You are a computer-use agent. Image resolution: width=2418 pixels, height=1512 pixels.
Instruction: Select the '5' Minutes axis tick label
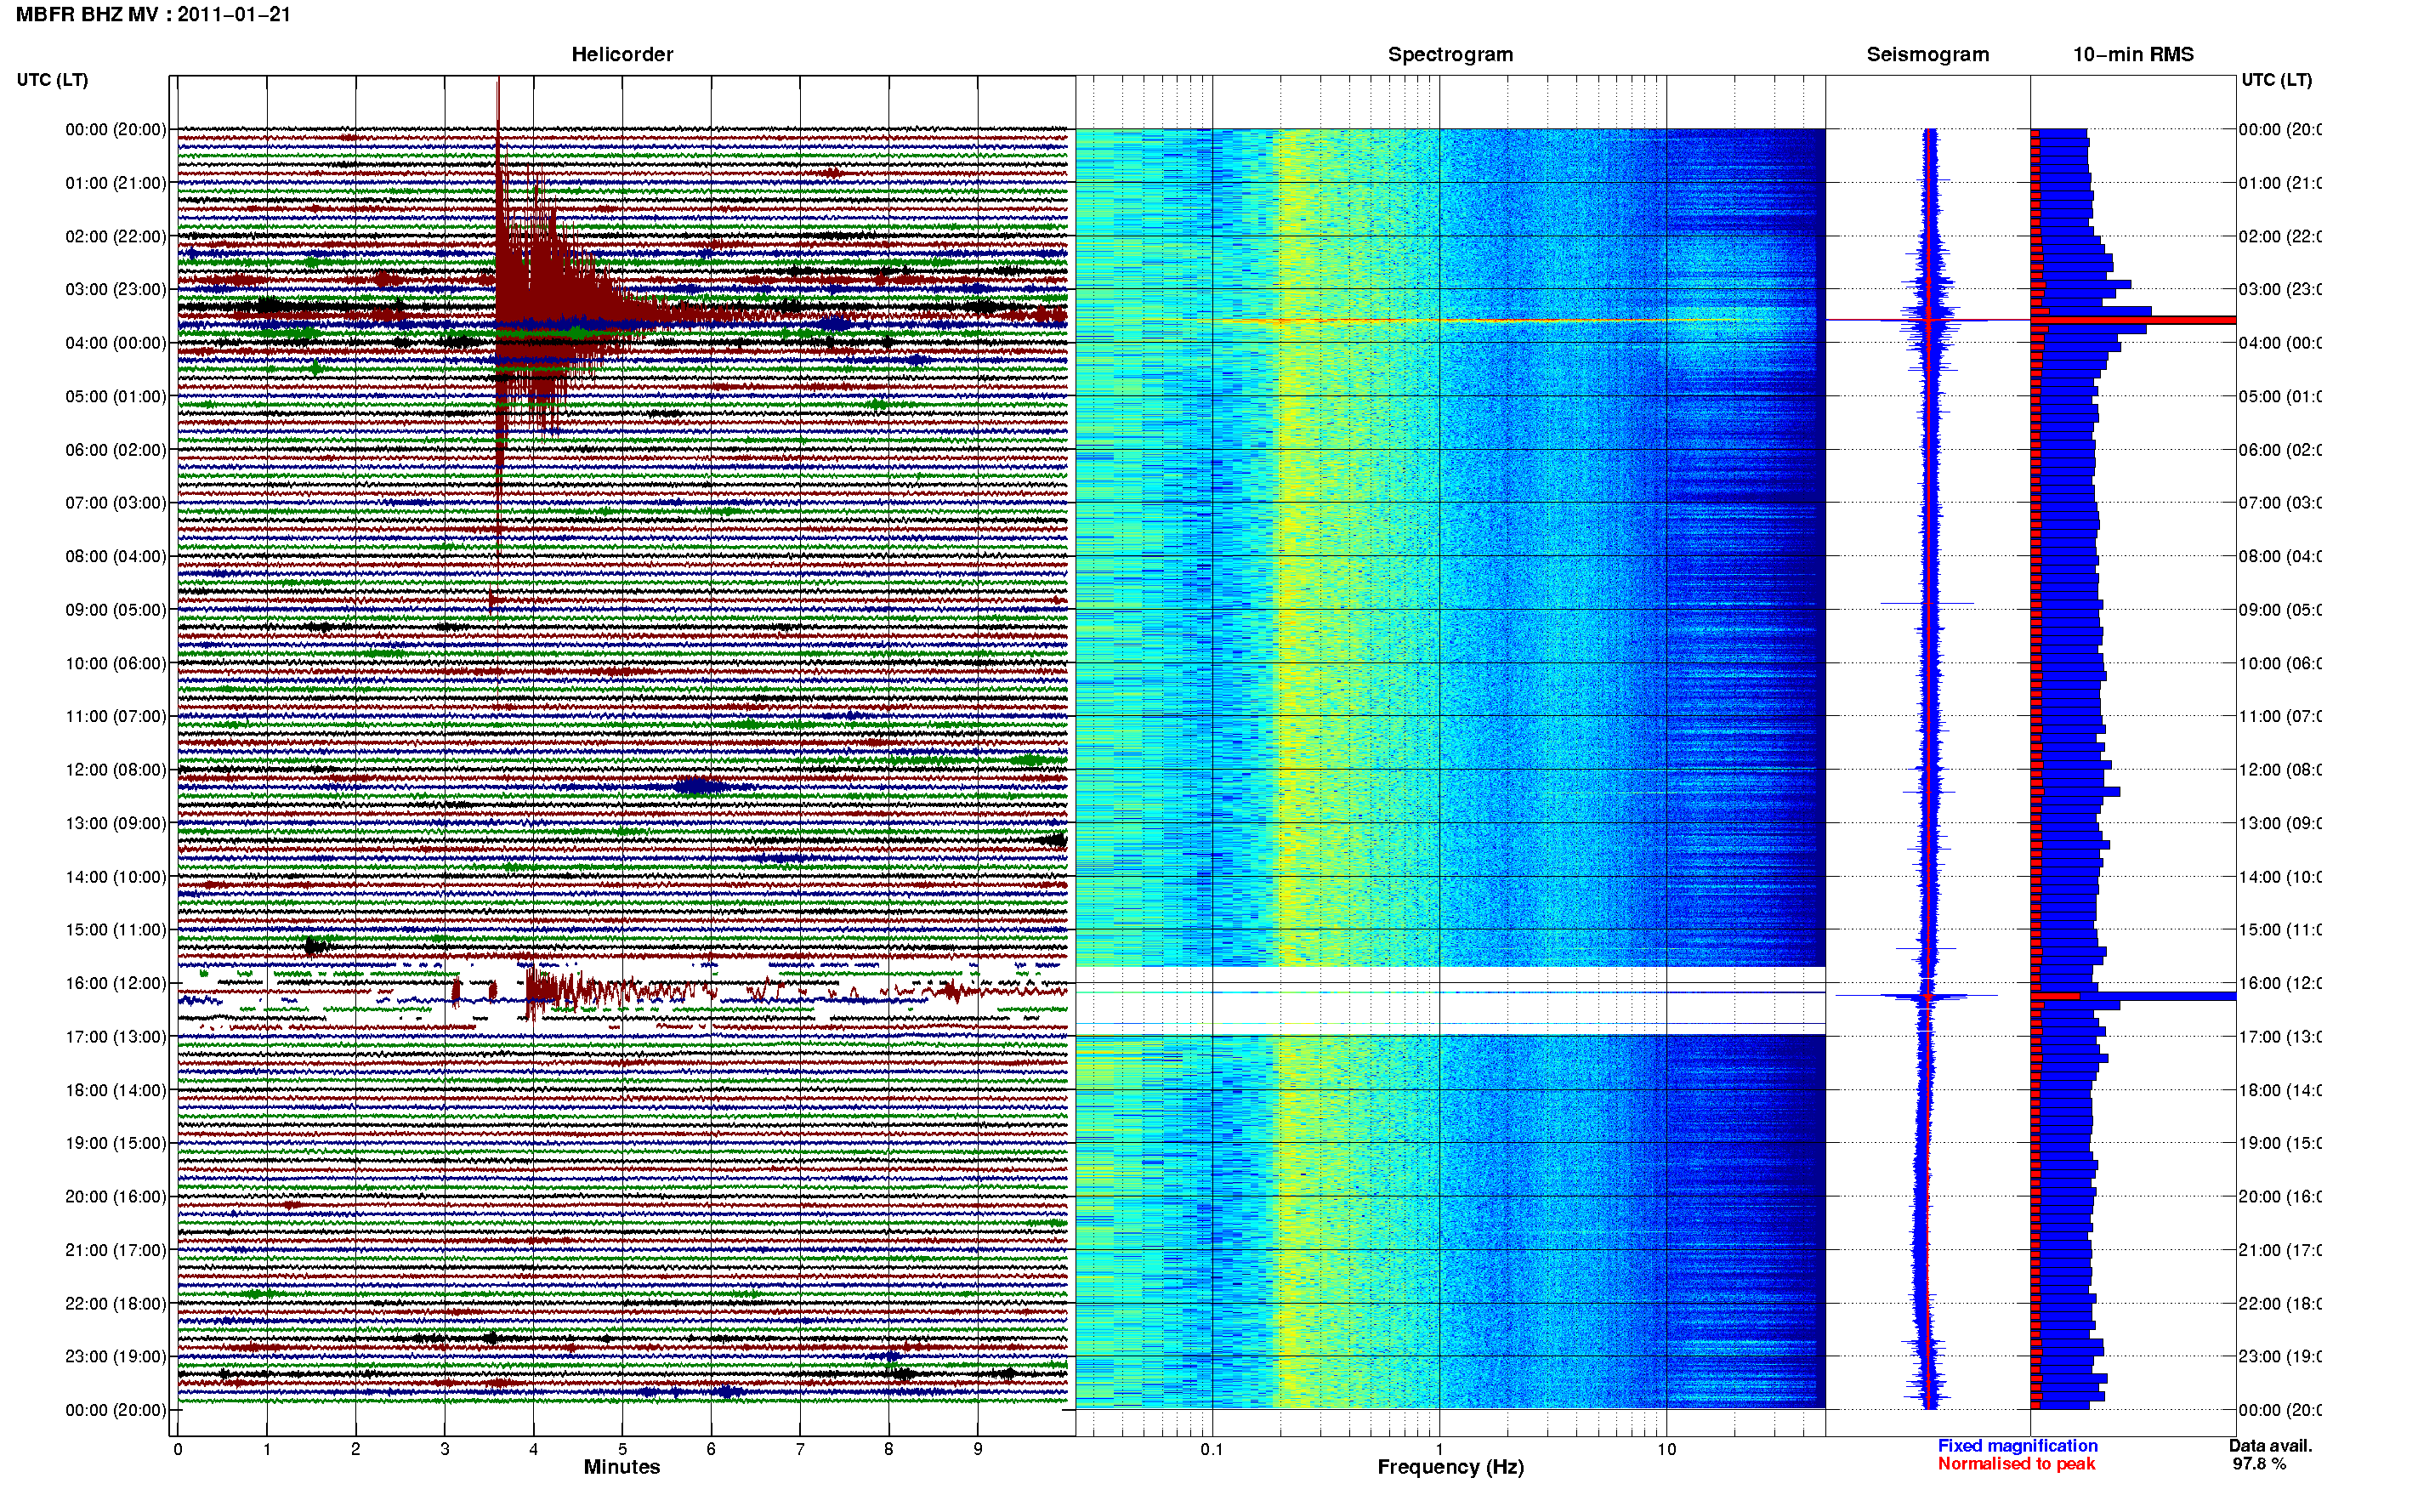tap(622, 1449)
